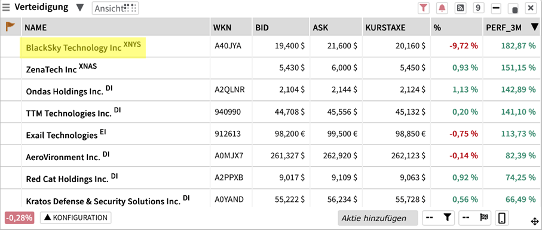Sort the table by NAME column
Screen dimensions: 542x230
click(116, 27)
